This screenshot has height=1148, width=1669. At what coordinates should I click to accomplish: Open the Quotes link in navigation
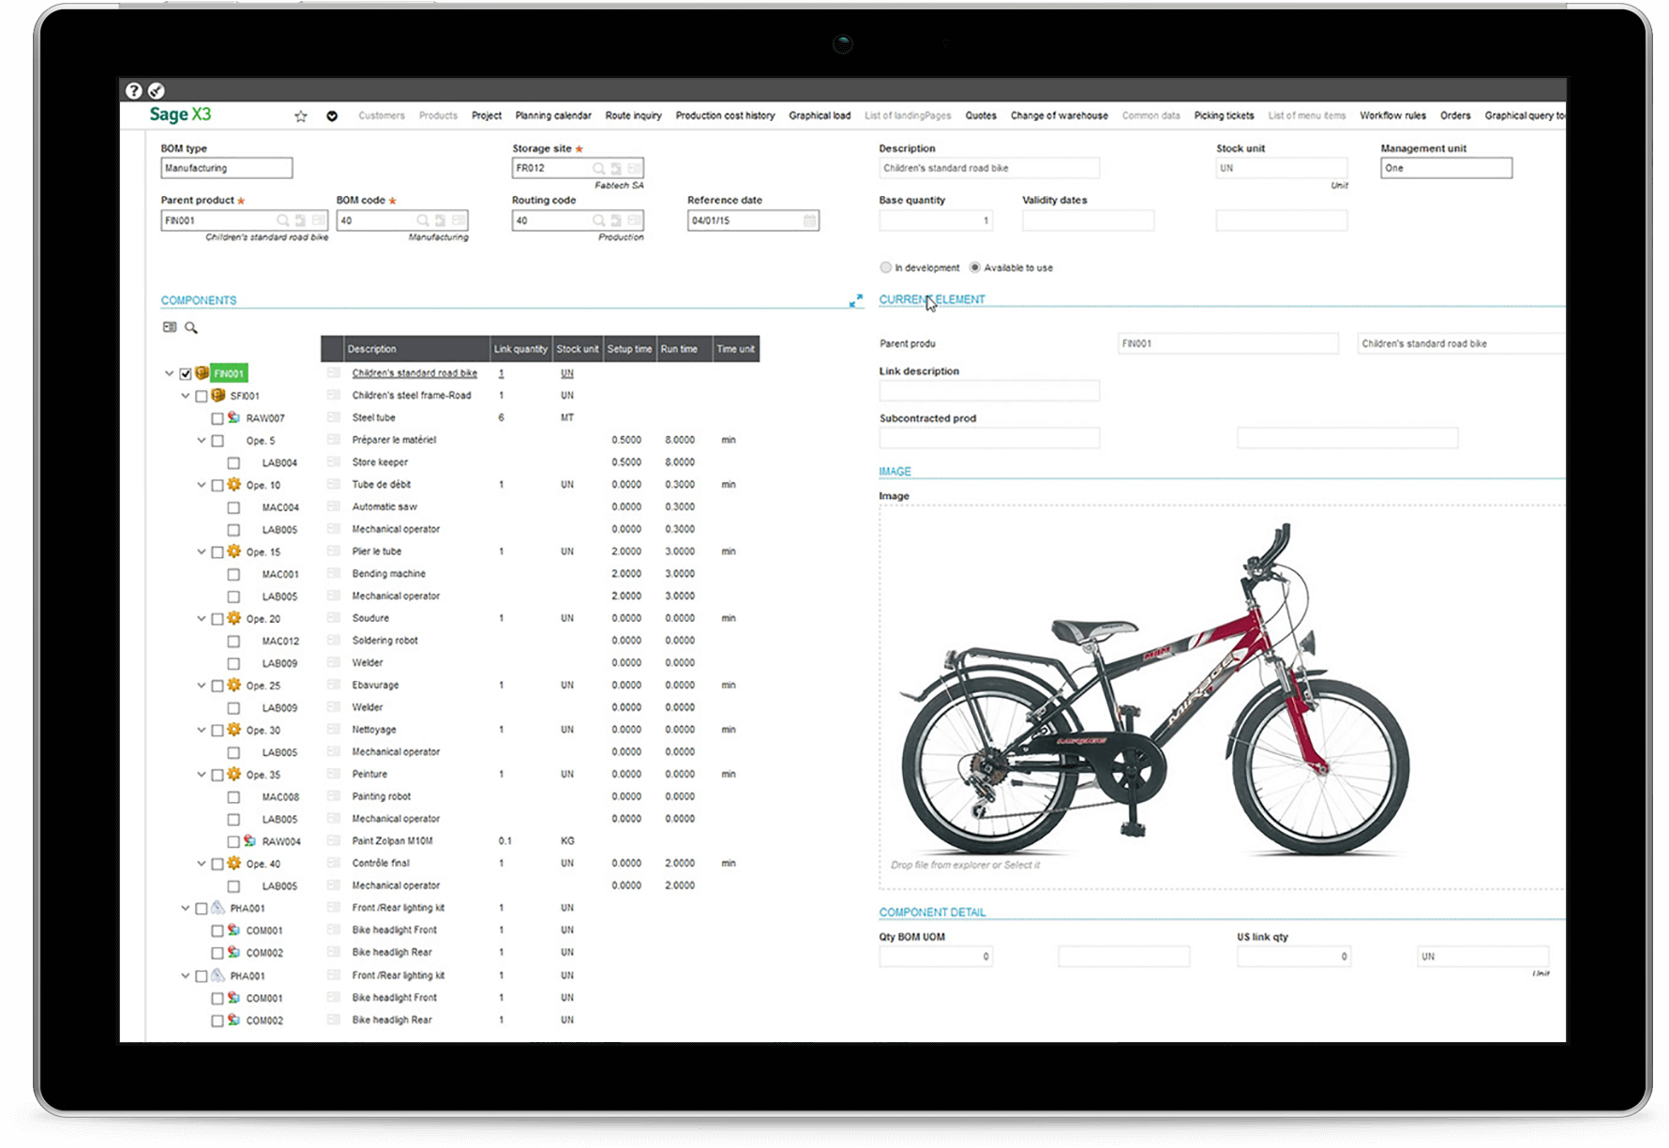tap(981, 116)
